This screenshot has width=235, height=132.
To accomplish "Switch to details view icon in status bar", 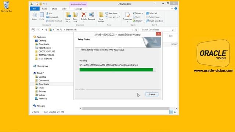I will point(171,112).
